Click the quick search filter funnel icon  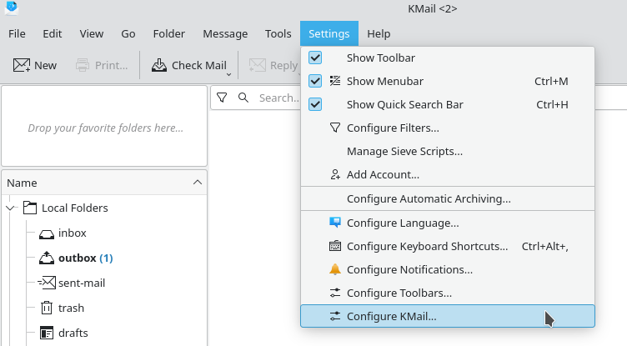pos(222,98)
